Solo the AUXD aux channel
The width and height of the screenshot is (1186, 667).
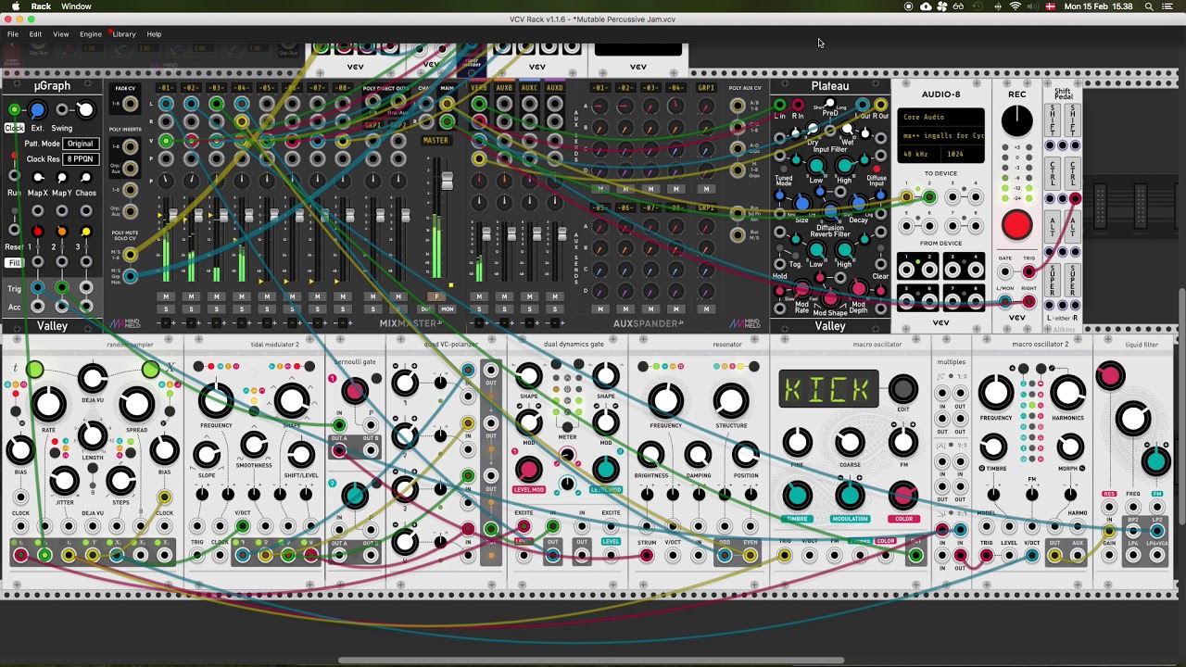555,308
